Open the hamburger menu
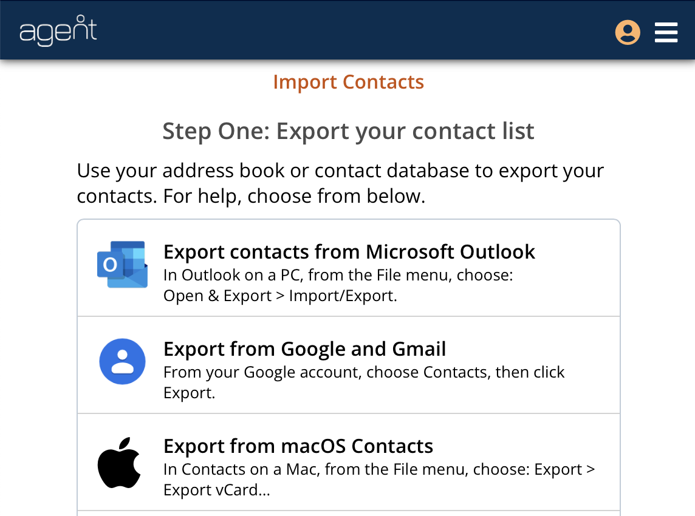This screenshot has height=516, width=695. [666, 32]
